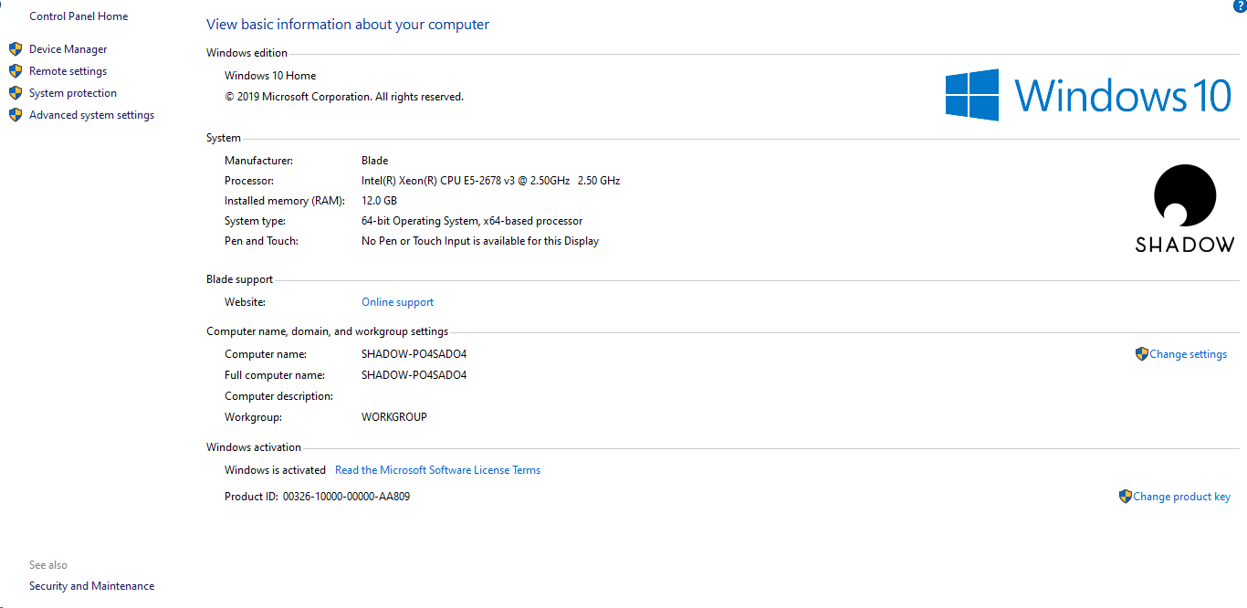This screenshot has width=1247, height=608.
Task: Click the Full computer name value SHADOW-PO4SADO4
Action: click(x=414, y=375)
